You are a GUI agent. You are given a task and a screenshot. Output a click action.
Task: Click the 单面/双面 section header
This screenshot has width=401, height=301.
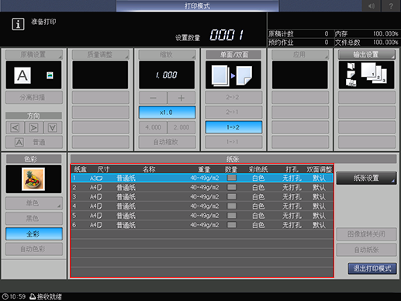point(233,54)
